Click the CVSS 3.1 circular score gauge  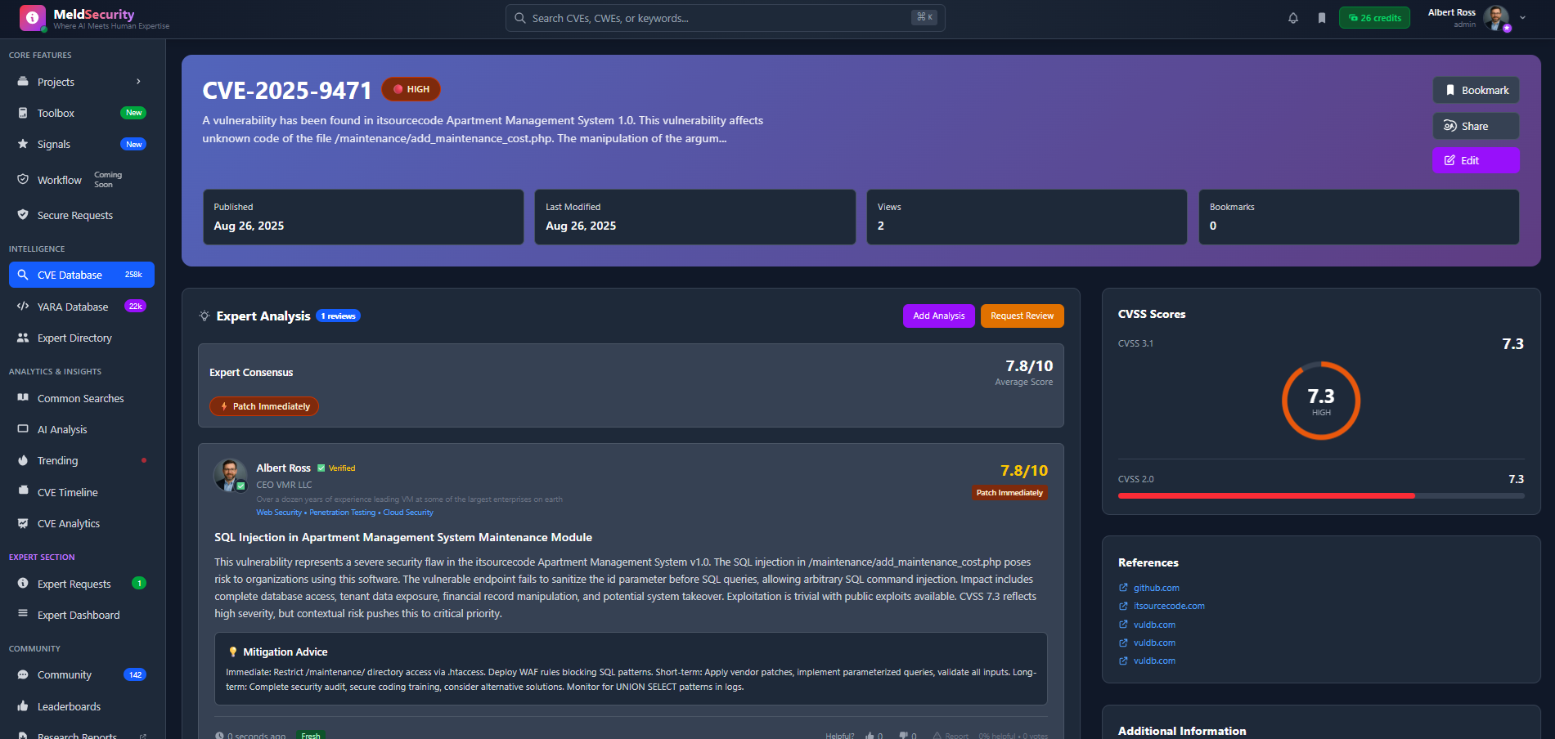tap(1321, 401)
